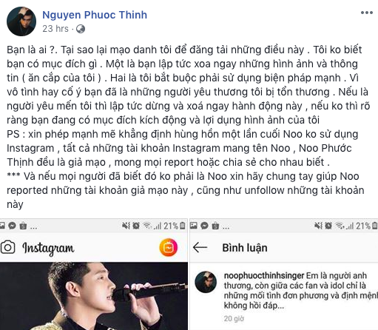The height and width of the screenshot is (330, 378).
Task: Open the IGTV orange icon
Action: point(169,247)
